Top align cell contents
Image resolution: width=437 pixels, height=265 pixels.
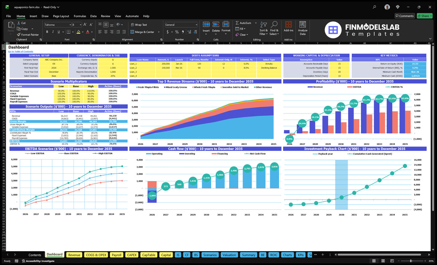click(99, 25)
